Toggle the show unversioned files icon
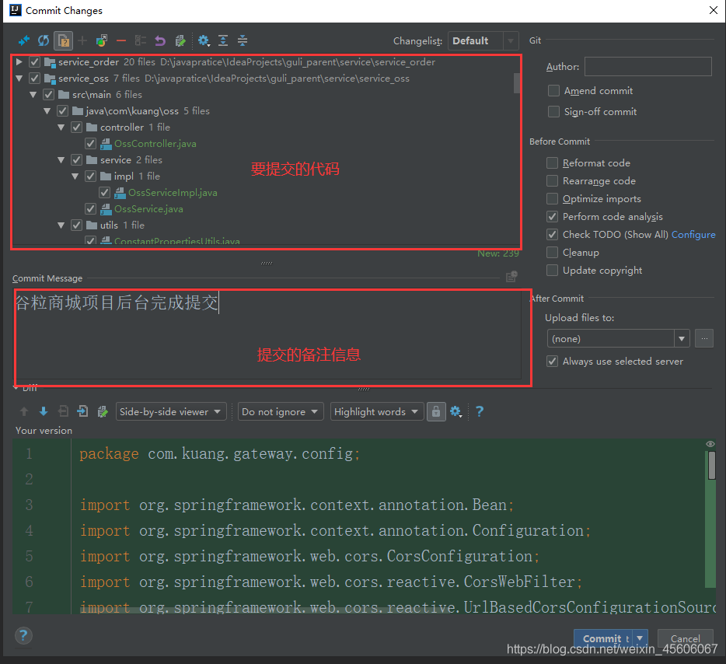 coord(64,40)
